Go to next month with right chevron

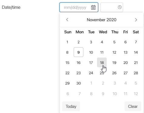pyautogui.click(x=136, y=20)
